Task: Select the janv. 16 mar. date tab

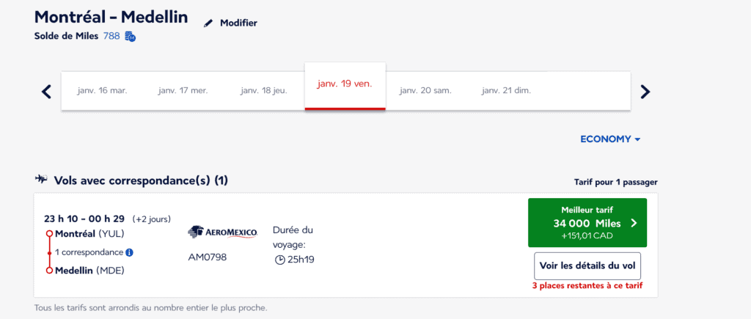Action: coord(102,91)
